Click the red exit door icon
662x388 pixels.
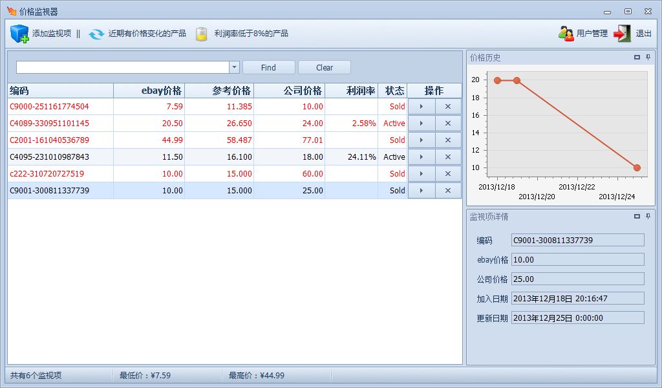[622, 34]
